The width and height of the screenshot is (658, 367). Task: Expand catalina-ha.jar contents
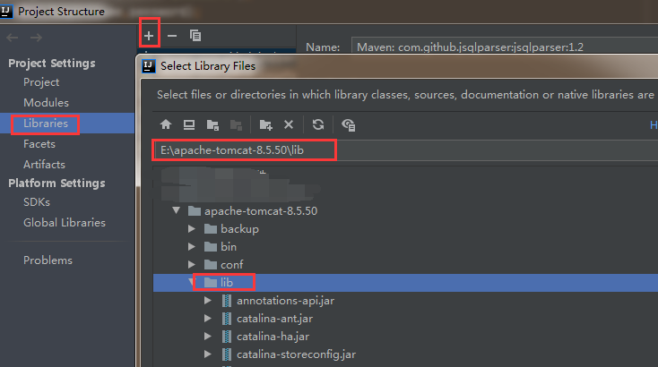[208, 337]
